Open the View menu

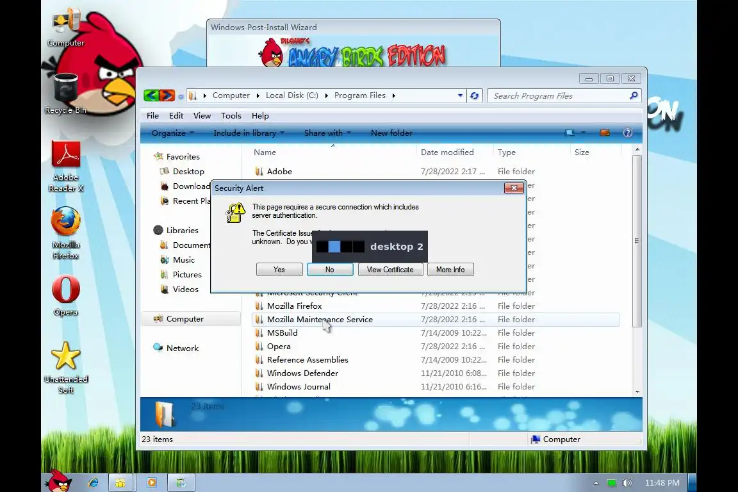point(202,116)
